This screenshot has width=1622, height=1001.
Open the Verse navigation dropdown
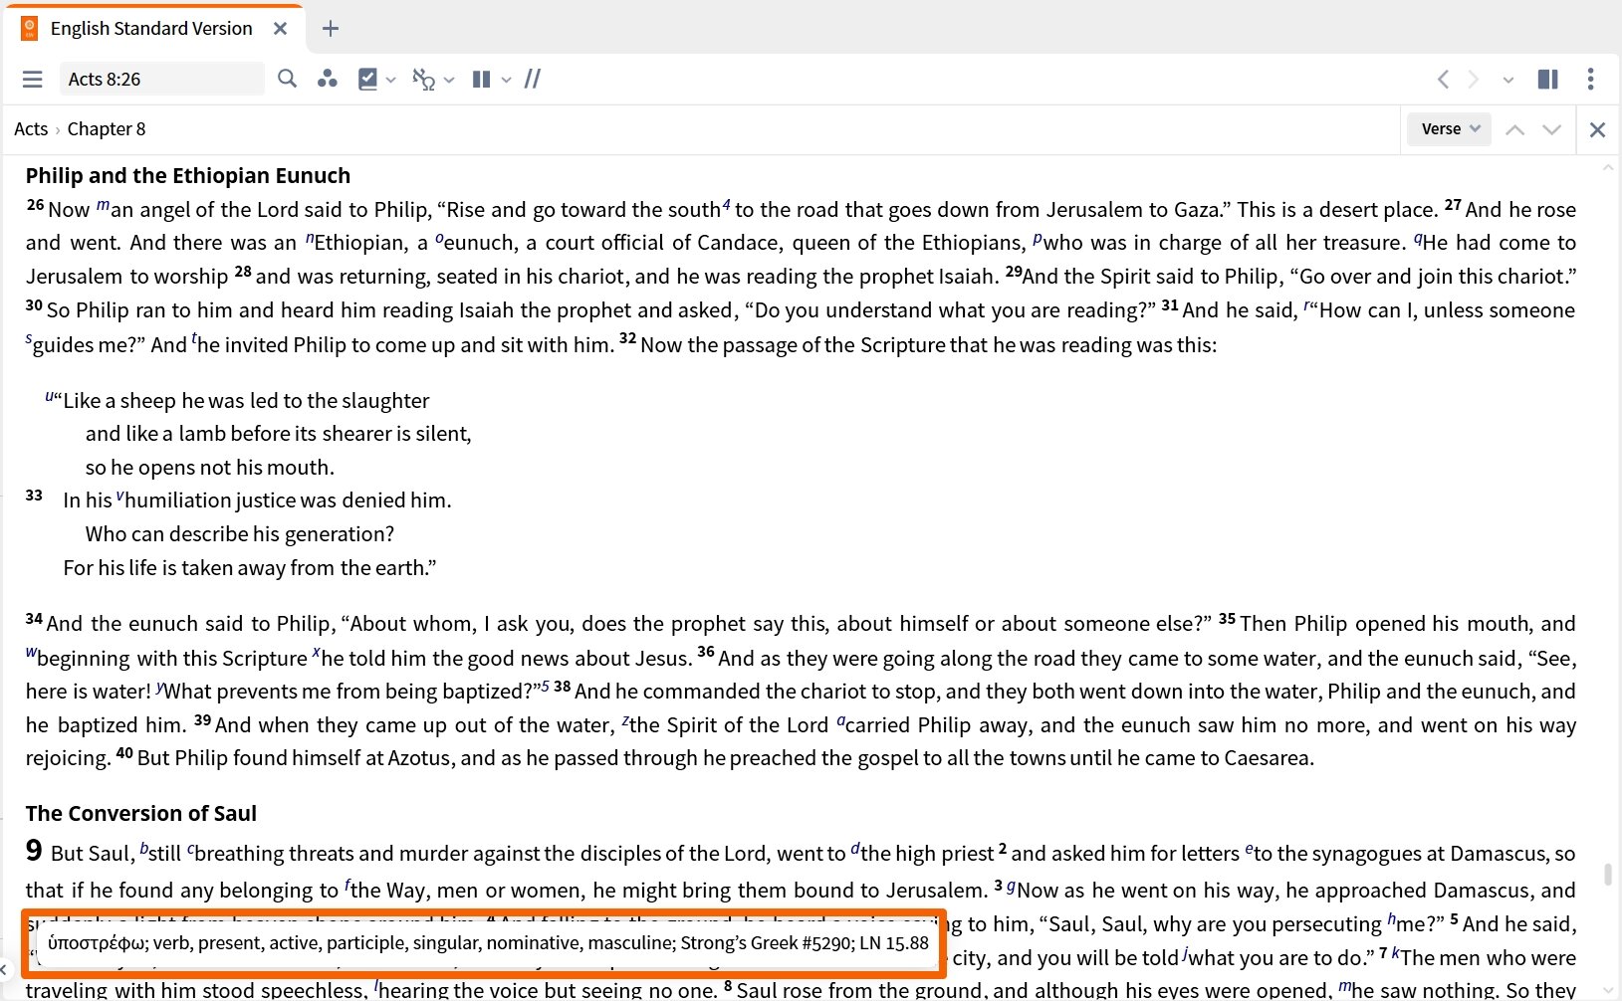(x=1450, y=128)
